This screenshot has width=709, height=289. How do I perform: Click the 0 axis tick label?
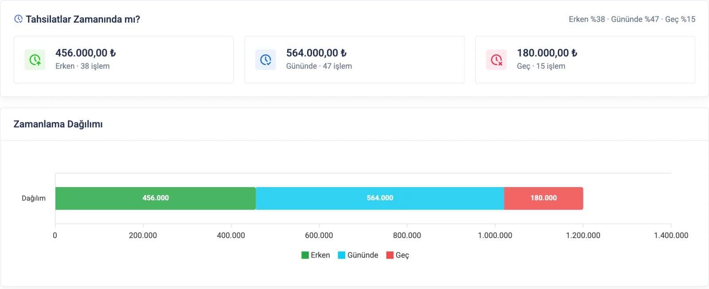[x=55, y=235]
